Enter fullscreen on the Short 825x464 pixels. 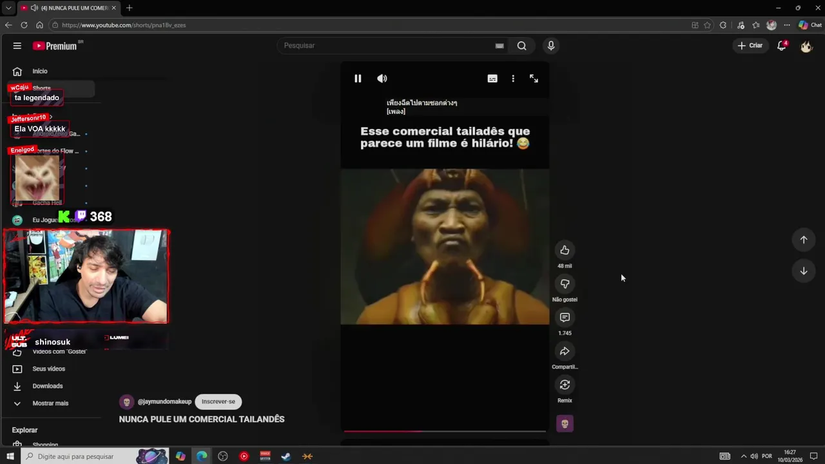pyautogui.click(x=534, y=79)
